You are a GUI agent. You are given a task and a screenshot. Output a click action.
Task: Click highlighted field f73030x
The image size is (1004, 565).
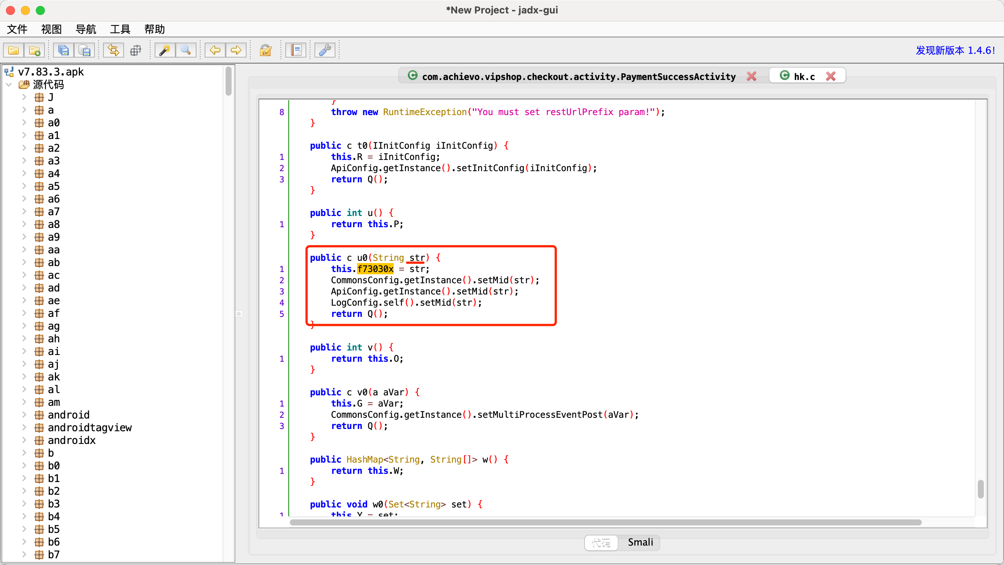coord(375,269)
